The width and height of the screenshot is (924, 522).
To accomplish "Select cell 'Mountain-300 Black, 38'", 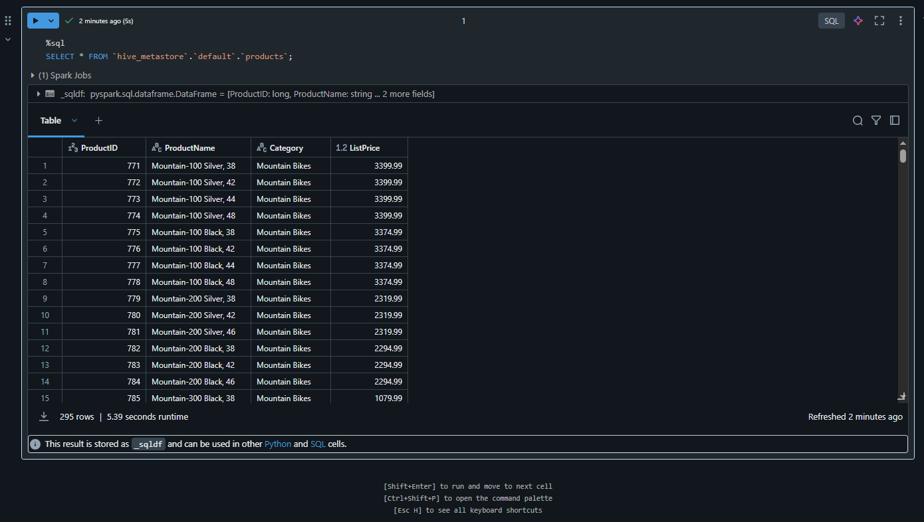I will coord(198,398).
